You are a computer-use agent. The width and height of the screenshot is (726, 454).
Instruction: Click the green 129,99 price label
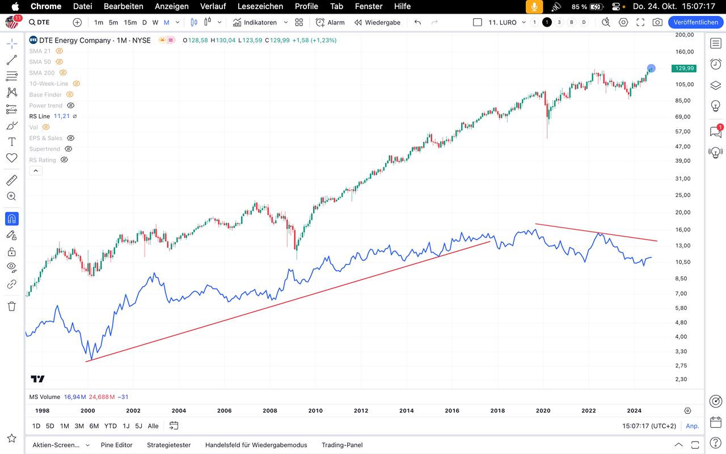[683, 68]
